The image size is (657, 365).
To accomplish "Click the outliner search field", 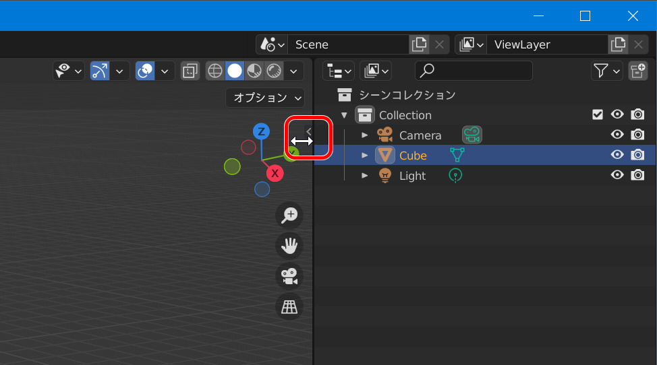I will click(x=474, y=71).
